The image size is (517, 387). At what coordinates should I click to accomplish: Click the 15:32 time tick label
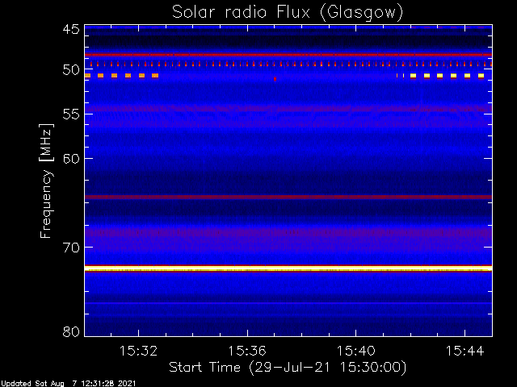click(138, 351)
